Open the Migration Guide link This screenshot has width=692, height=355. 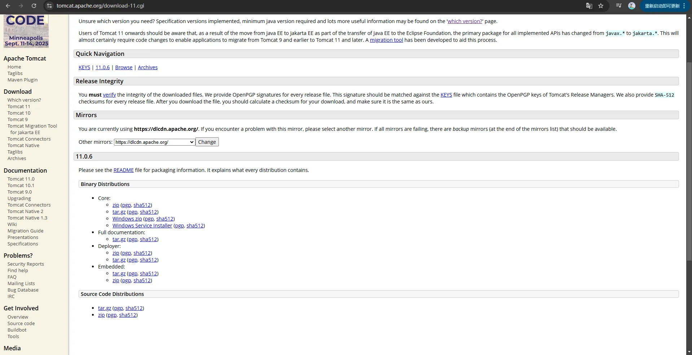[x=25, y=231]
